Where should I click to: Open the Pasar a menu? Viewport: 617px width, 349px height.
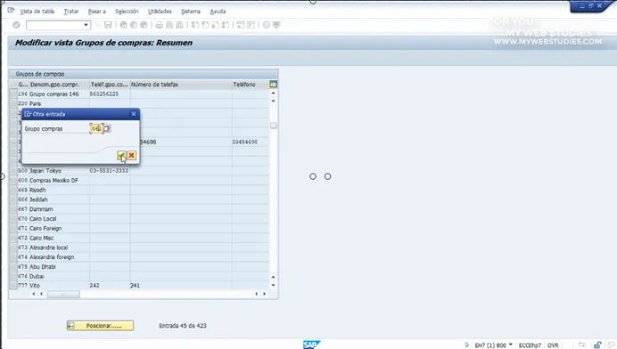click(97, 12)
